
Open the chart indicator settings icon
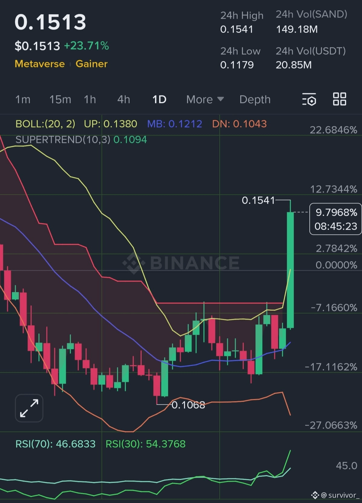coord(309,99)
